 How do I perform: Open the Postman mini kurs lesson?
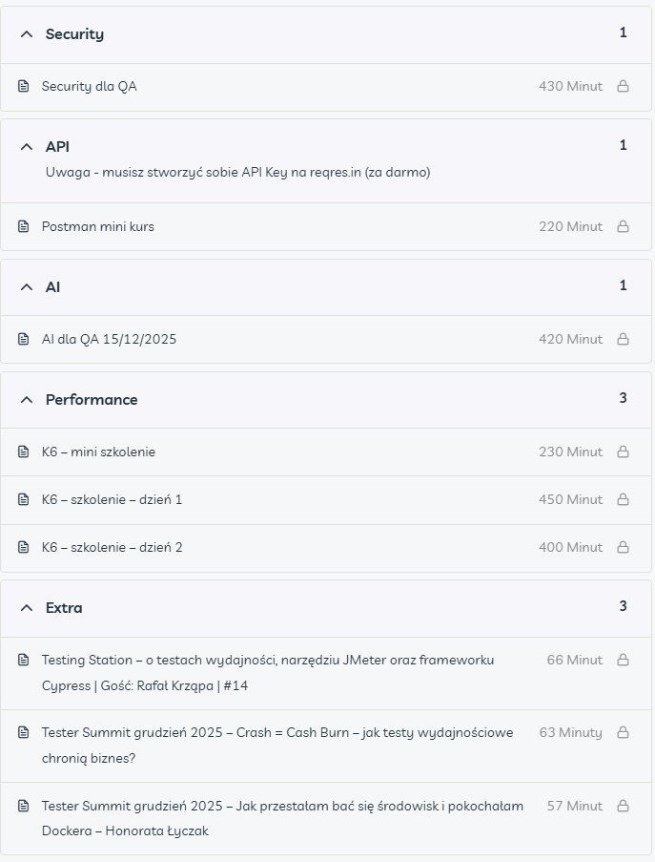pyautogui.click(x=98, y=226)
